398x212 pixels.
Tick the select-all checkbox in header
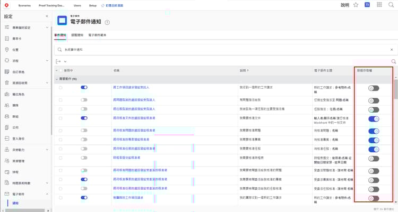(60, 71)
